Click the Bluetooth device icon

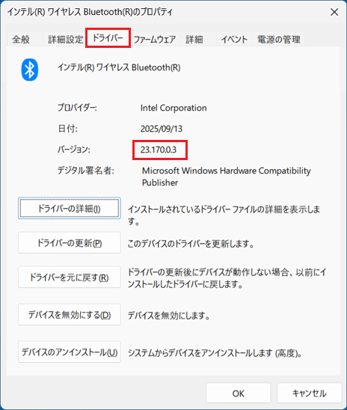click(x=29, y=70)
